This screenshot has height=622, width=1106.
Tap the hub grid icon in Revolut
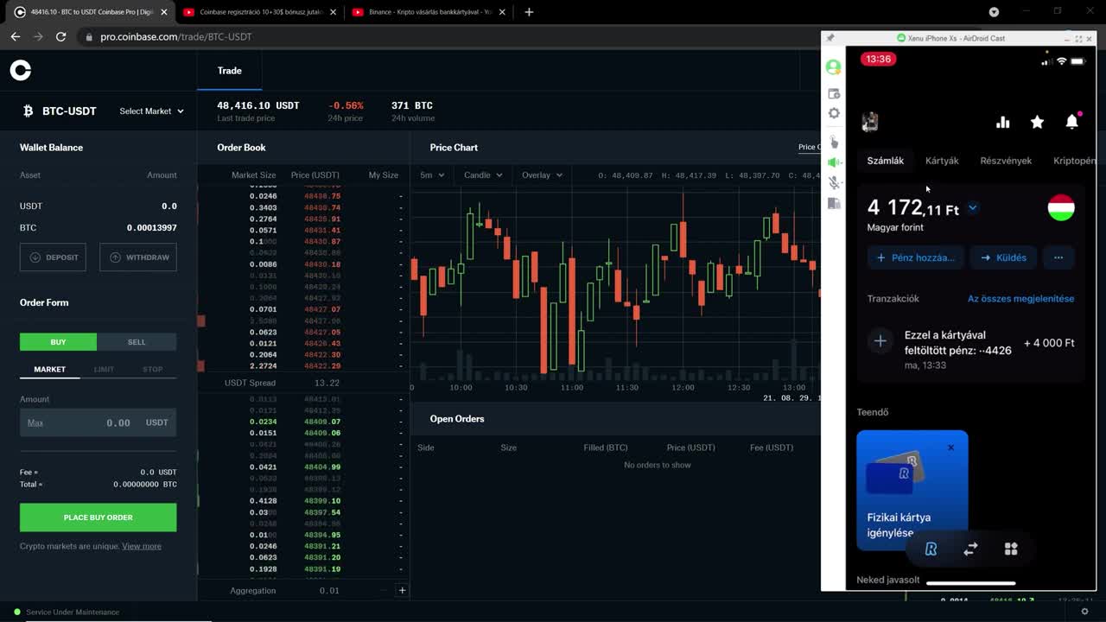click(1011, 549)
